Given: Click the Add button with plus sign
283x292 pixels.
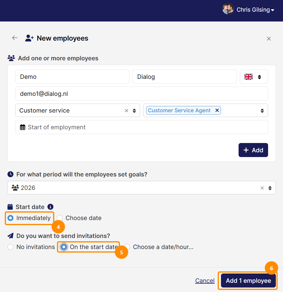Looking at the screenshot, I should [253, 150].
